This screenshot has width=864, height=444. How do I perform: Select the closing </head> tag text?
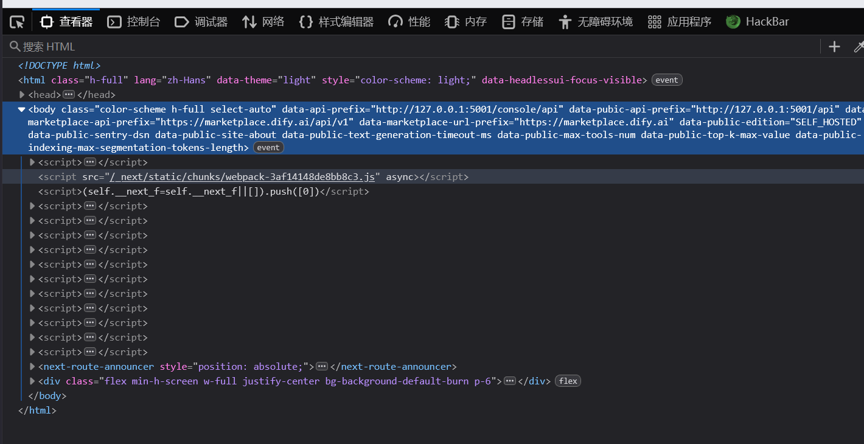96,95
